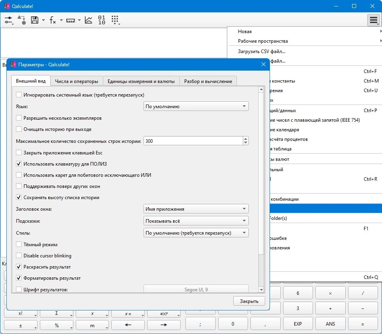Click the Σ sum keypad button
The height and width of the screenshot is (334, 382).
57,313
